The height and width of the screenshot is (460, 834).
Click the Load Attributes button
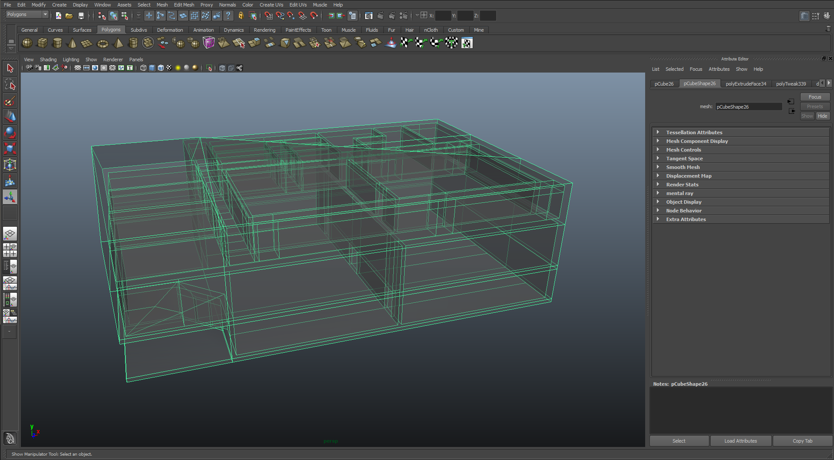click(740, 440)
